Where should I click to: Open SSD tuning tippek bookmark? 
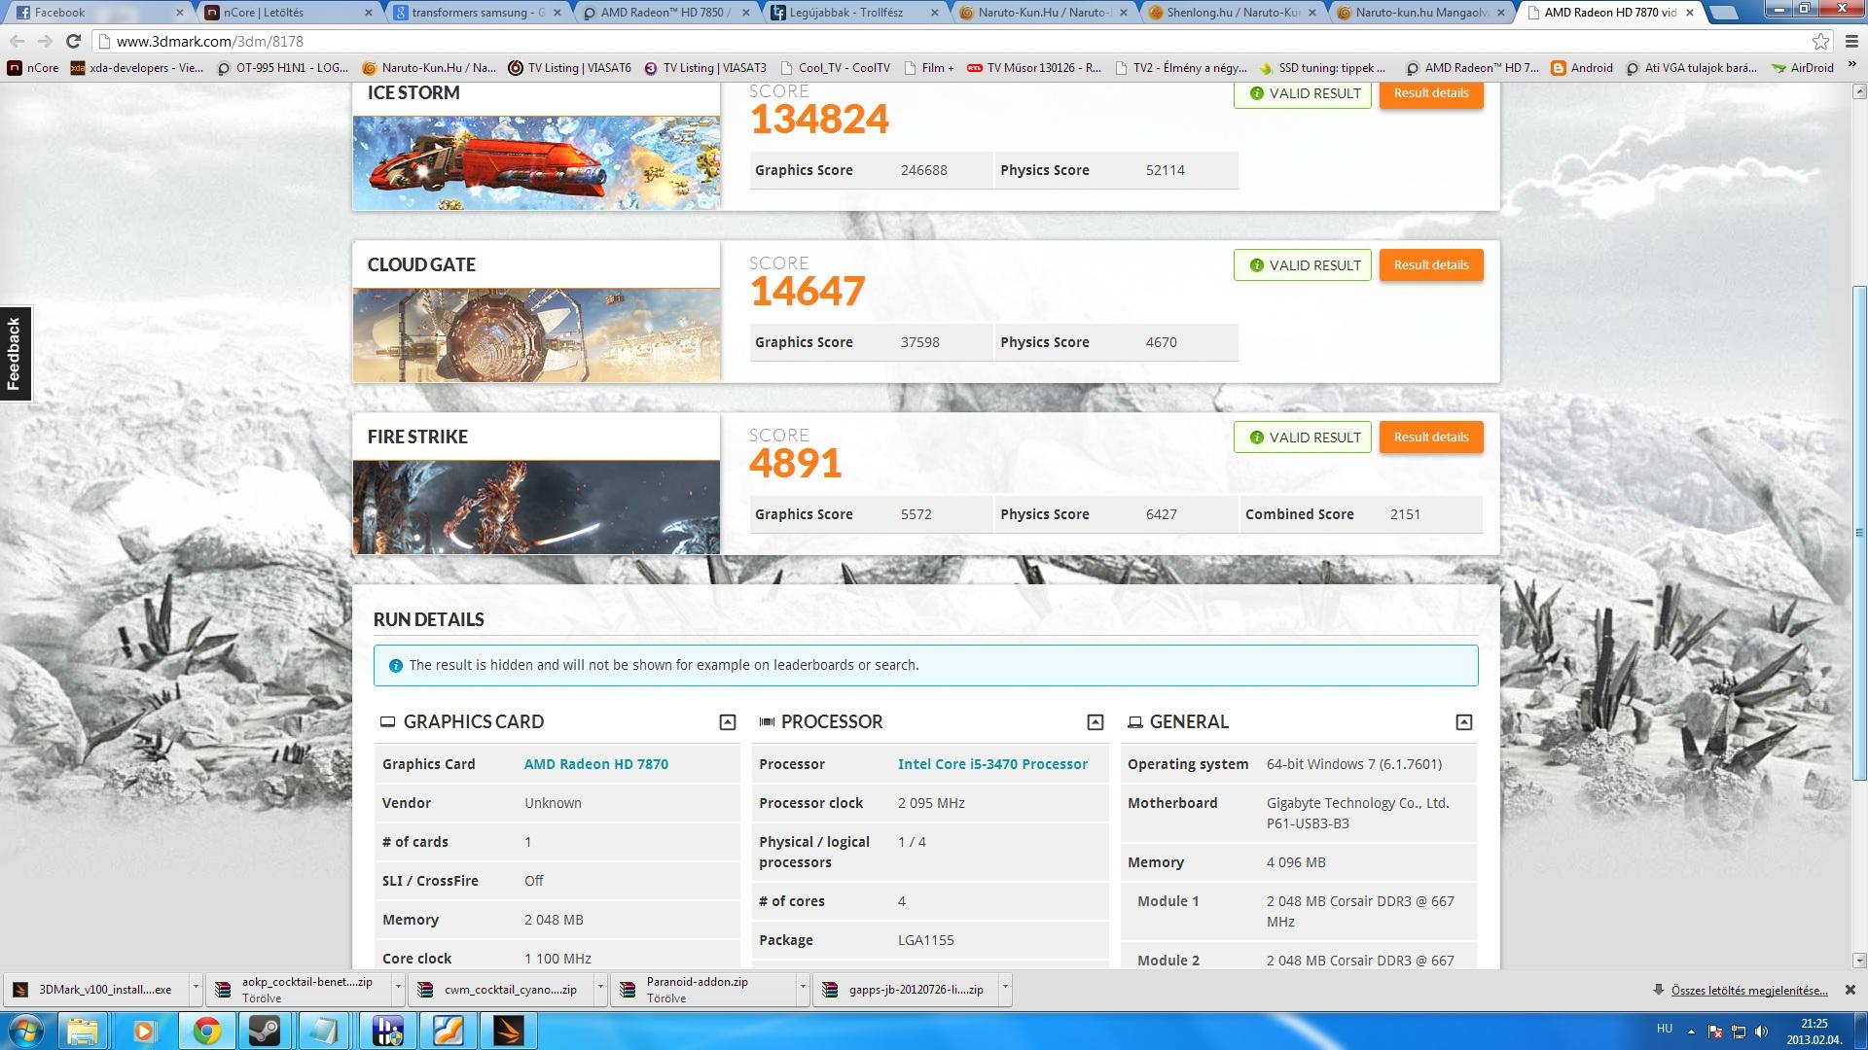(x=1323, y=68)
